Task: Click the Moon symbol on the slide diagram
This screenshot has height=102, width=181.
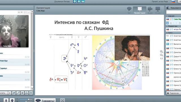Action: pos(64,58)
